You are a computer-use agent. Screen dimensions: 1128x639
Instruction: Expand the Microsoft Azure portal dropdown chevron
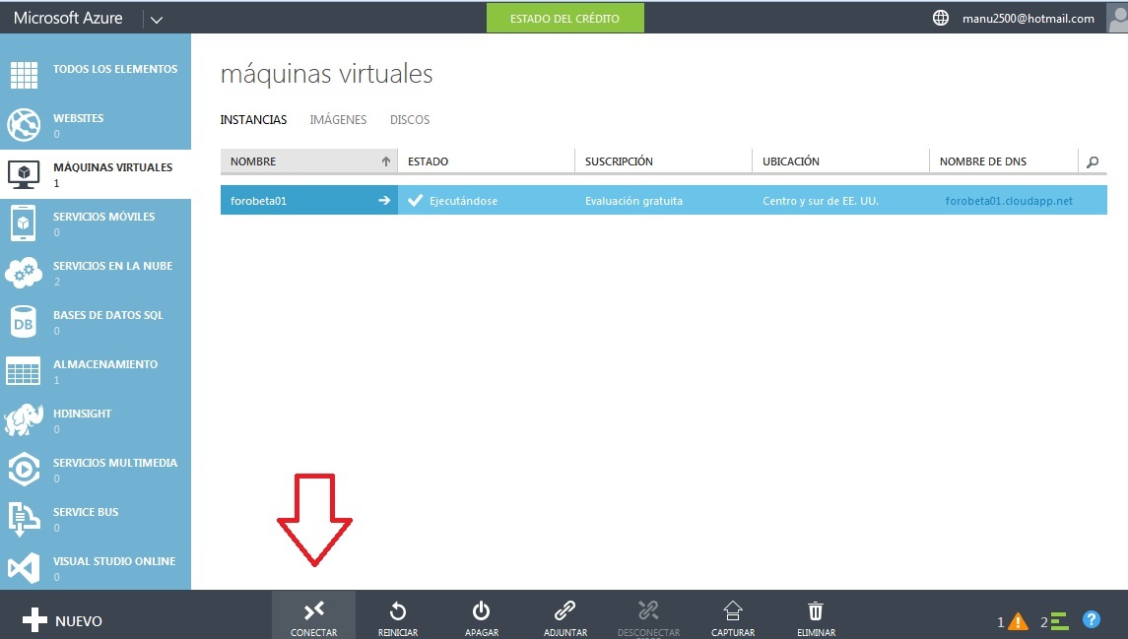[156, 20]
